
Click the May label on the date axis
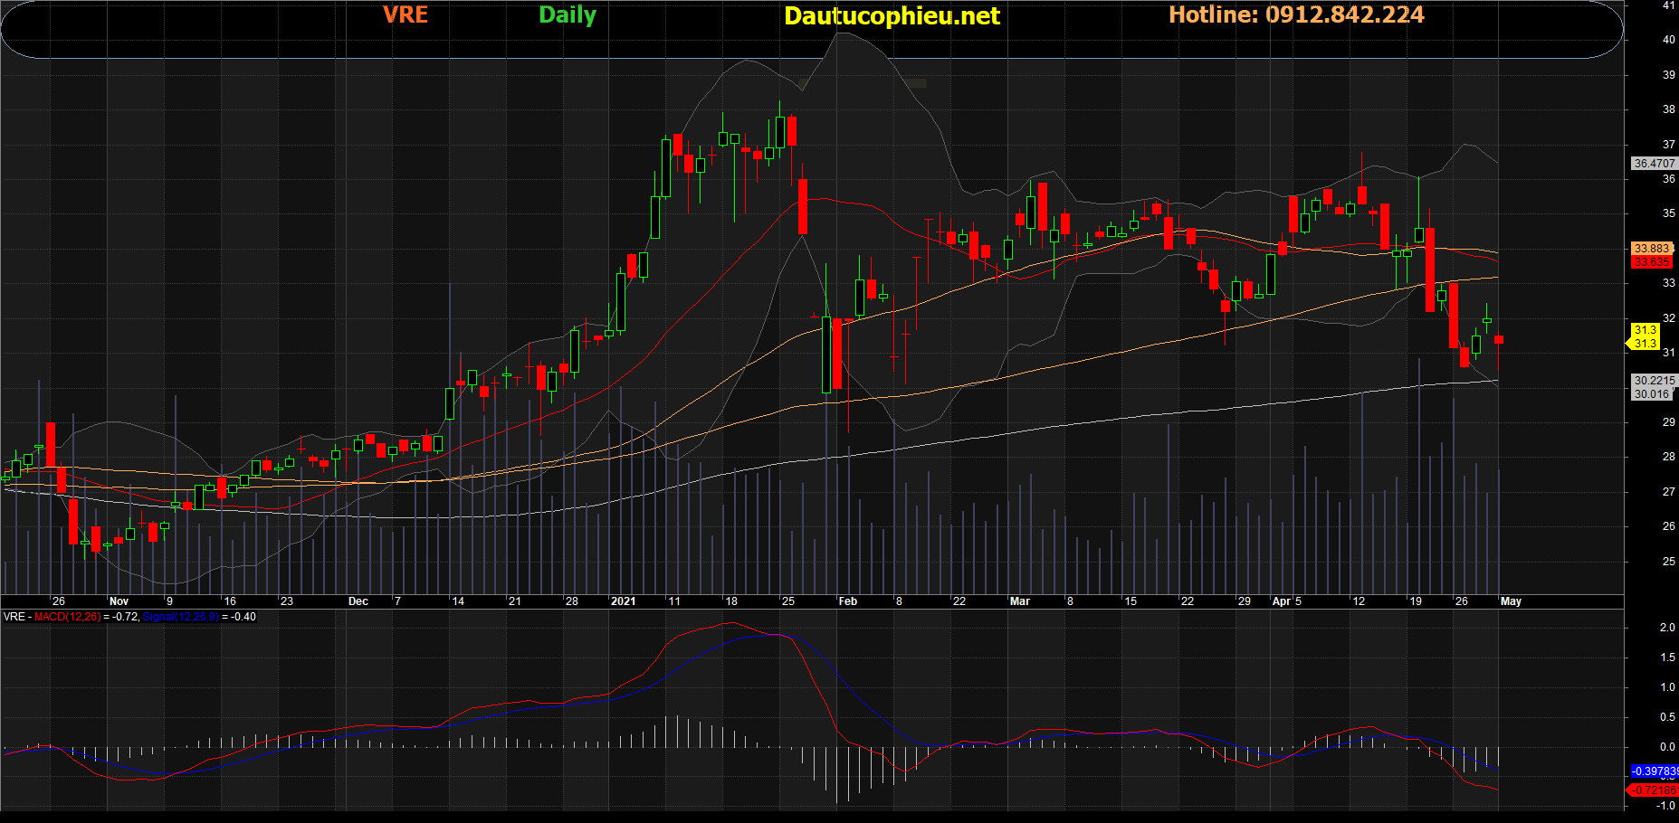(1511, 601)
